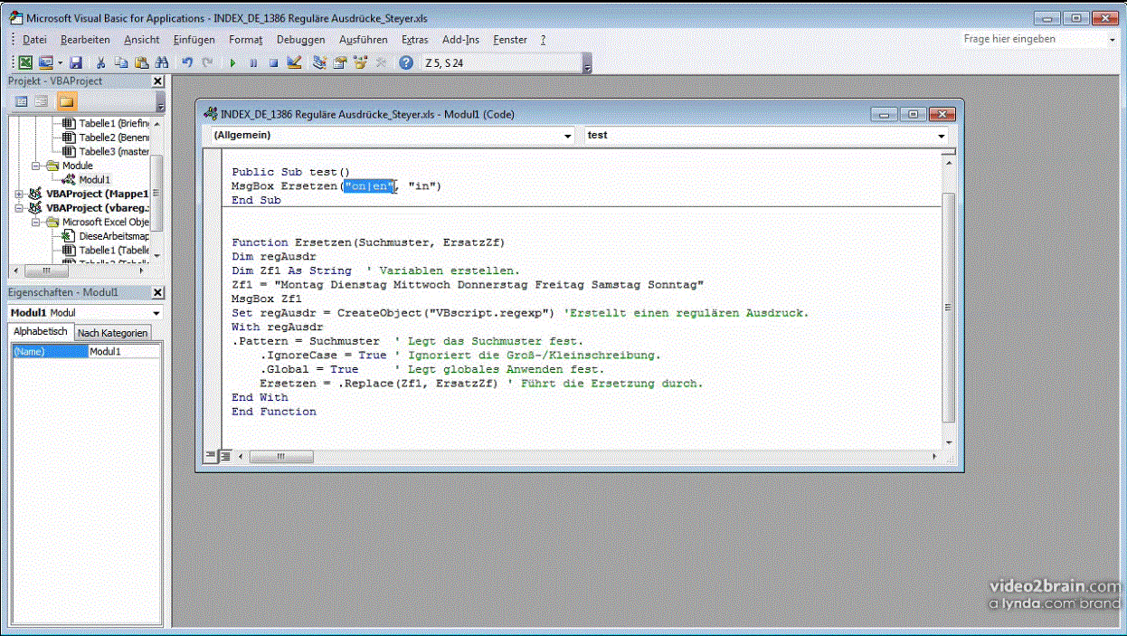1127x636 pixels.
Task: Undo the last action
Action: pyautogui.click(x=187, y=62)
